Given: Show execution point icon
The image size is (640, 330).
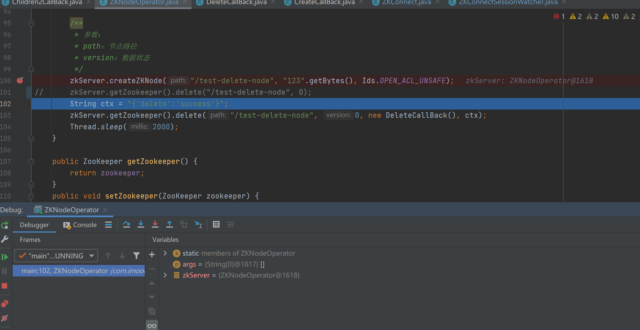Looking at the screenshot, I should (108, 225).
